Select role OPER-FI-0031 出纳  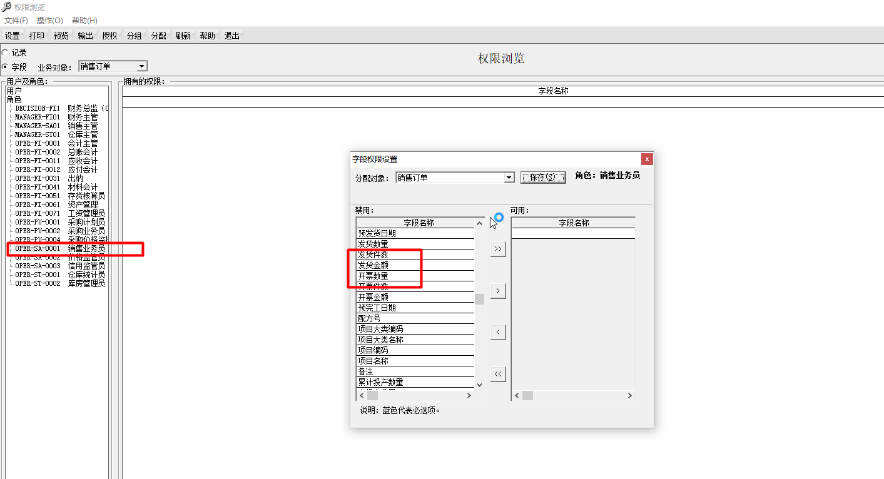click(49, 178)
